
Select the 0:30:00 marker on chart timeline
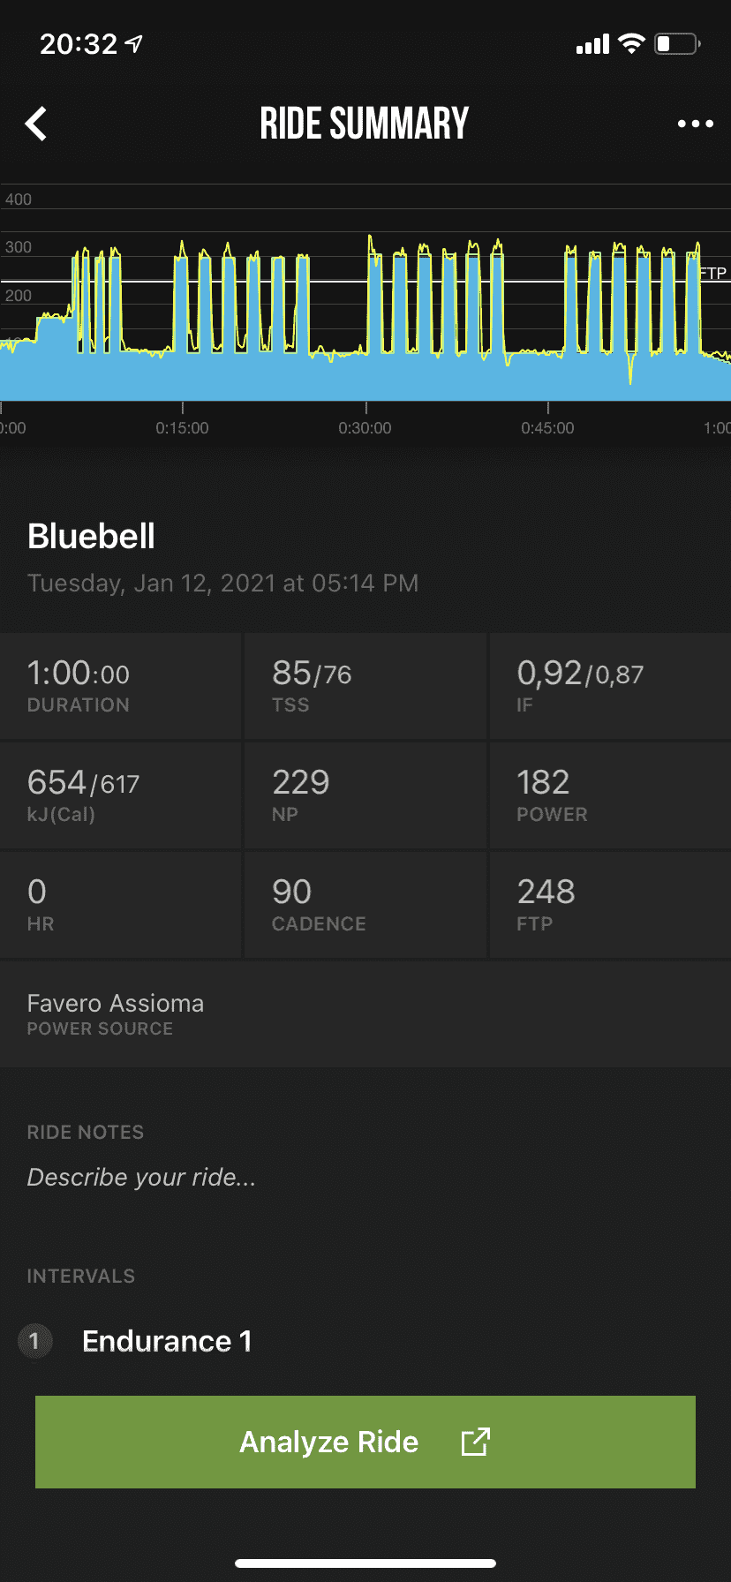tap(365, 428)
